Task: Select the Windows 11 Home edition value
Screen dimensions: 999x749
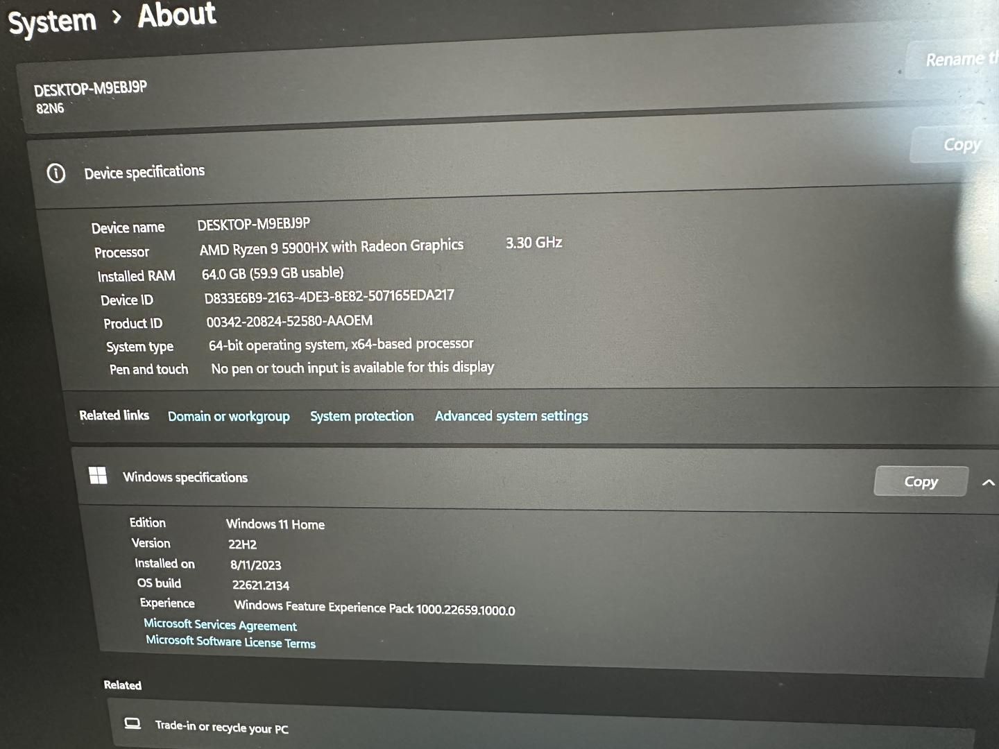Action: [x=275, y=524]
